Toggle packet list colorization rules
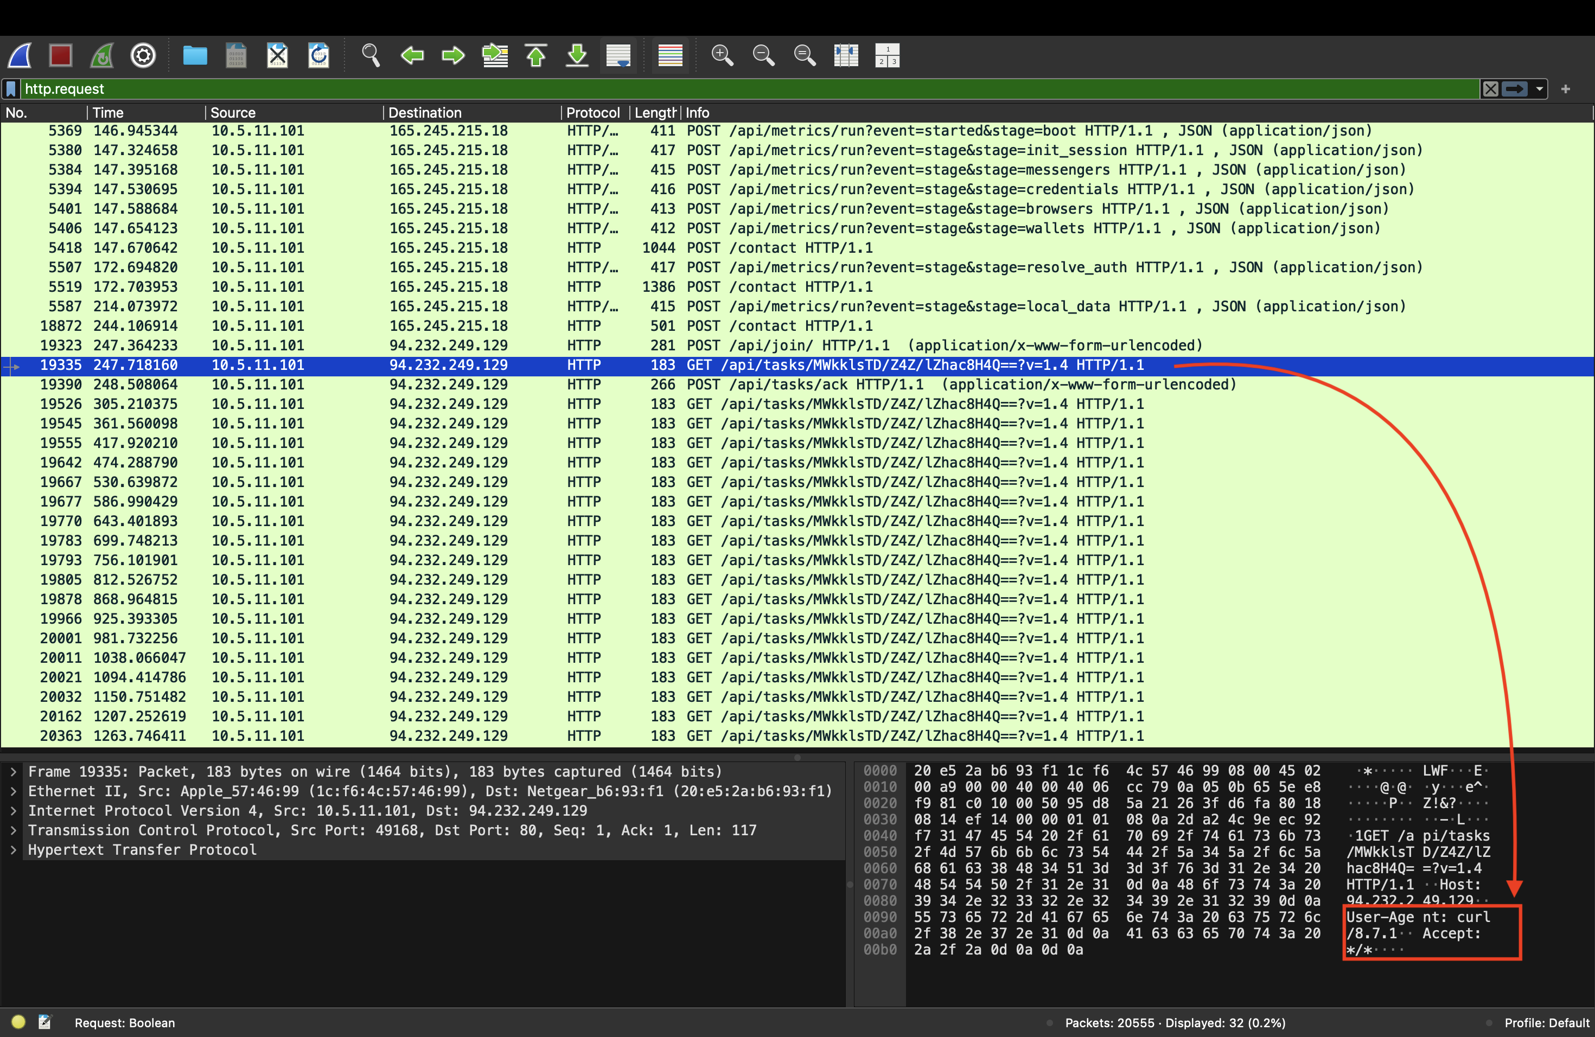Image resolution: width=1595 pixels, height=1037 pixels. pos(670,56)
